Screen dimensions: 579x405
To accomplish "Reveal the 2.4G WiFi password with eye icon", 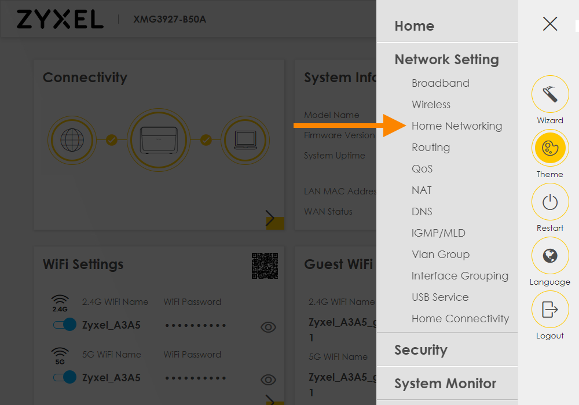I will click(x=268, y=327).
